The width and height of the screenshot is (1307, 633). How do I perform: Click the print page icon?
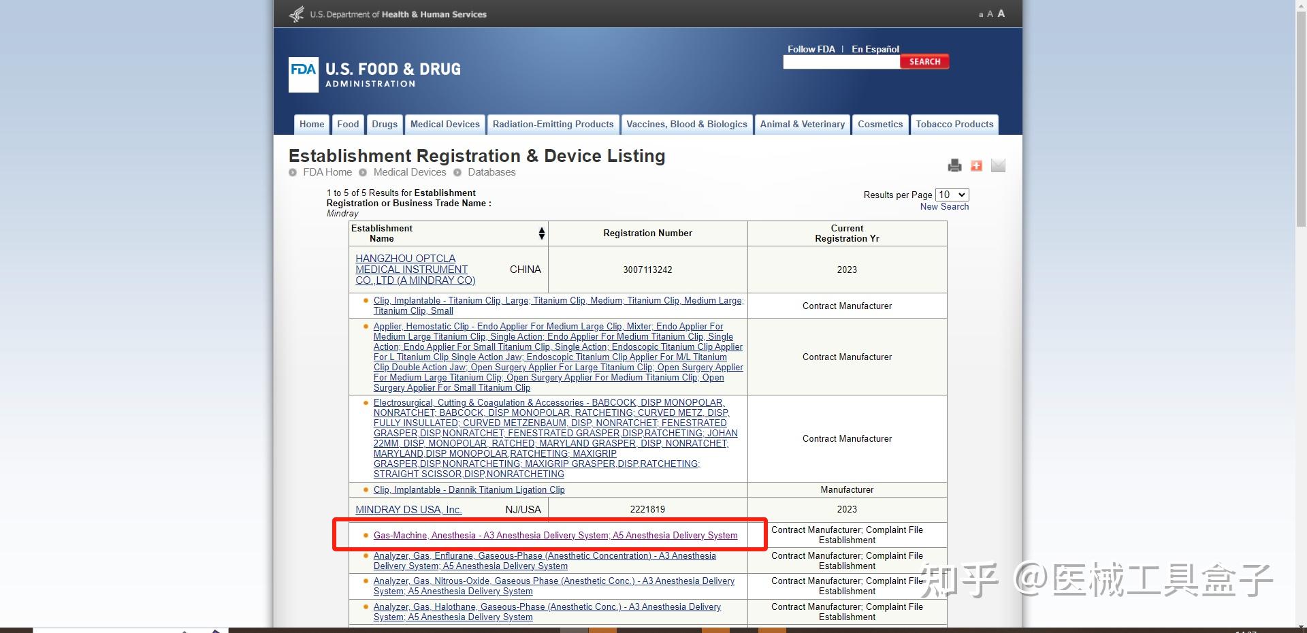click(x=954, y=165)
